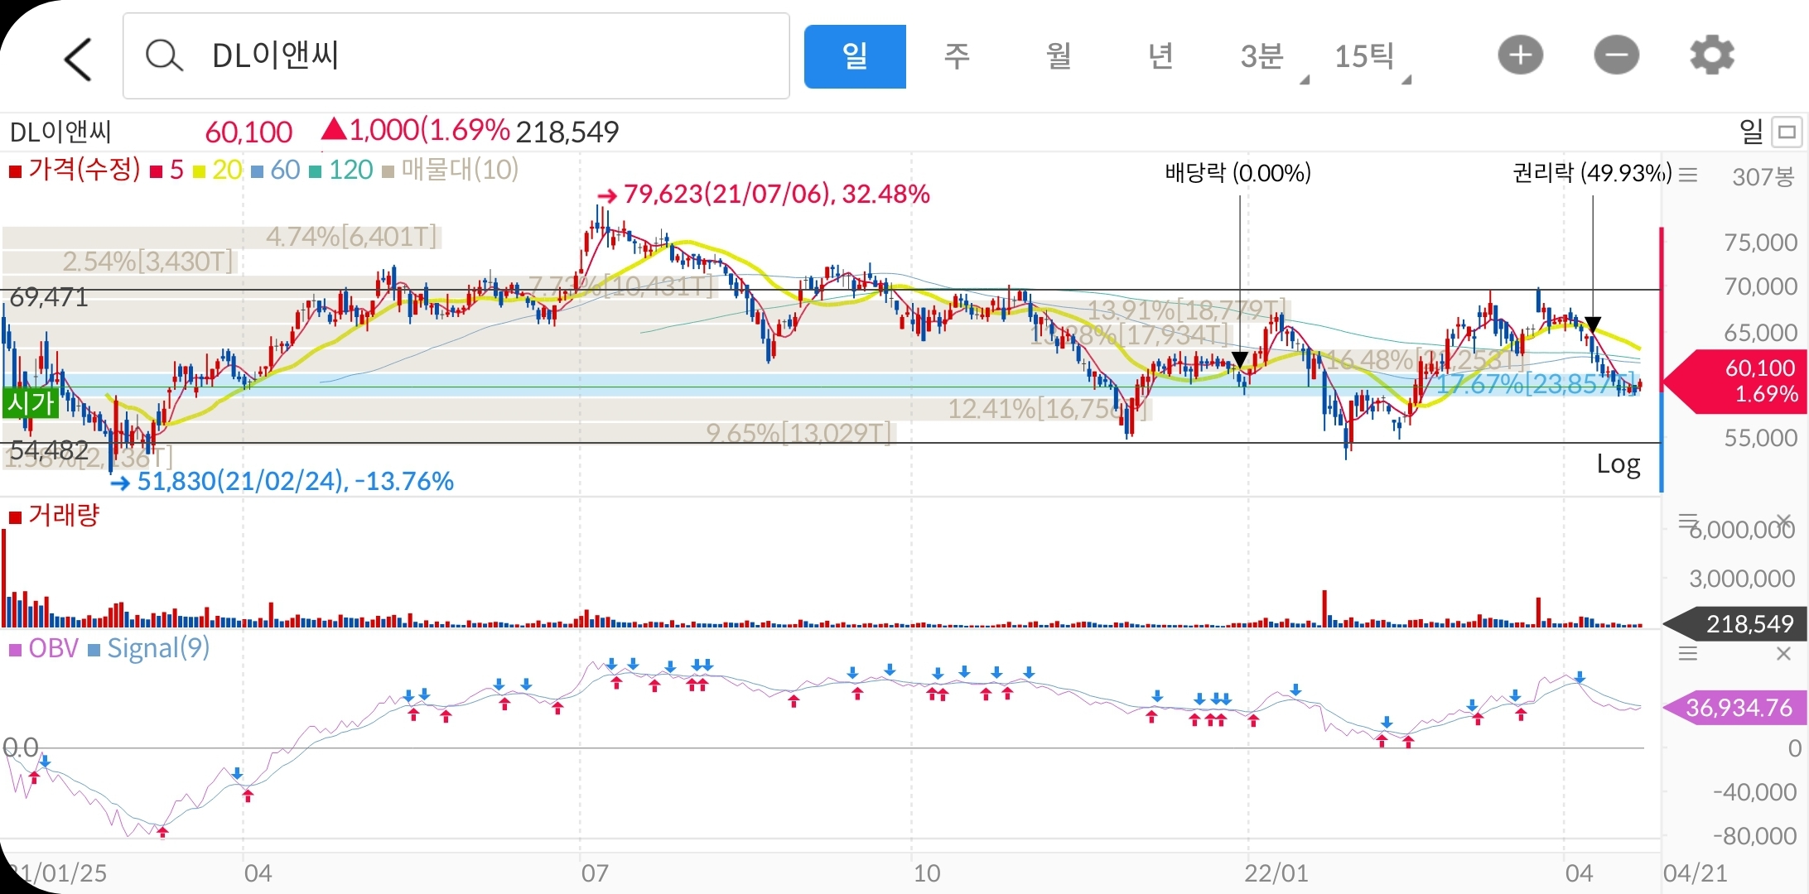
Task: Open price panel menu lines icon
Action: click(x=1687, y=175)
